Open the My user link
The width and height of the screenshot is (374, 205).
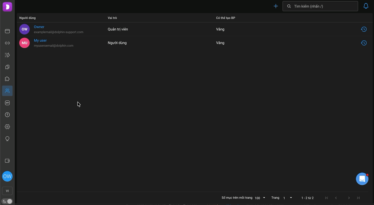click(x=40, y=41)
